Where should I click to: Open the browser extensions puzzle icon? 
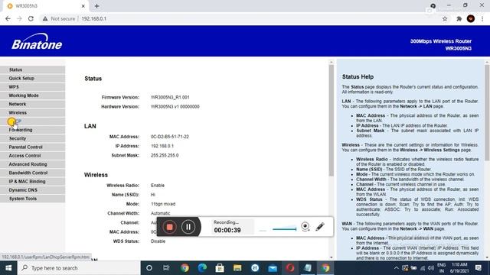[459, 18]
